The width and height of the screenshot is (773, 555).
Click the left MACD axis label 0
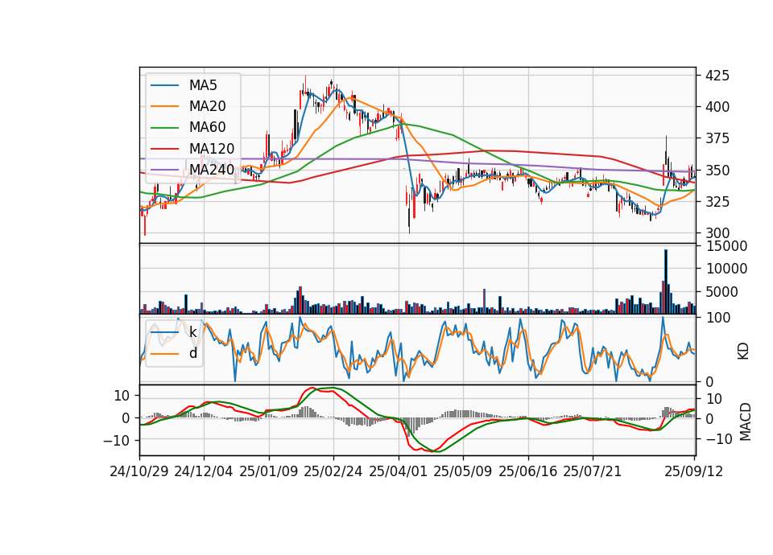click(x=126, y=418)
